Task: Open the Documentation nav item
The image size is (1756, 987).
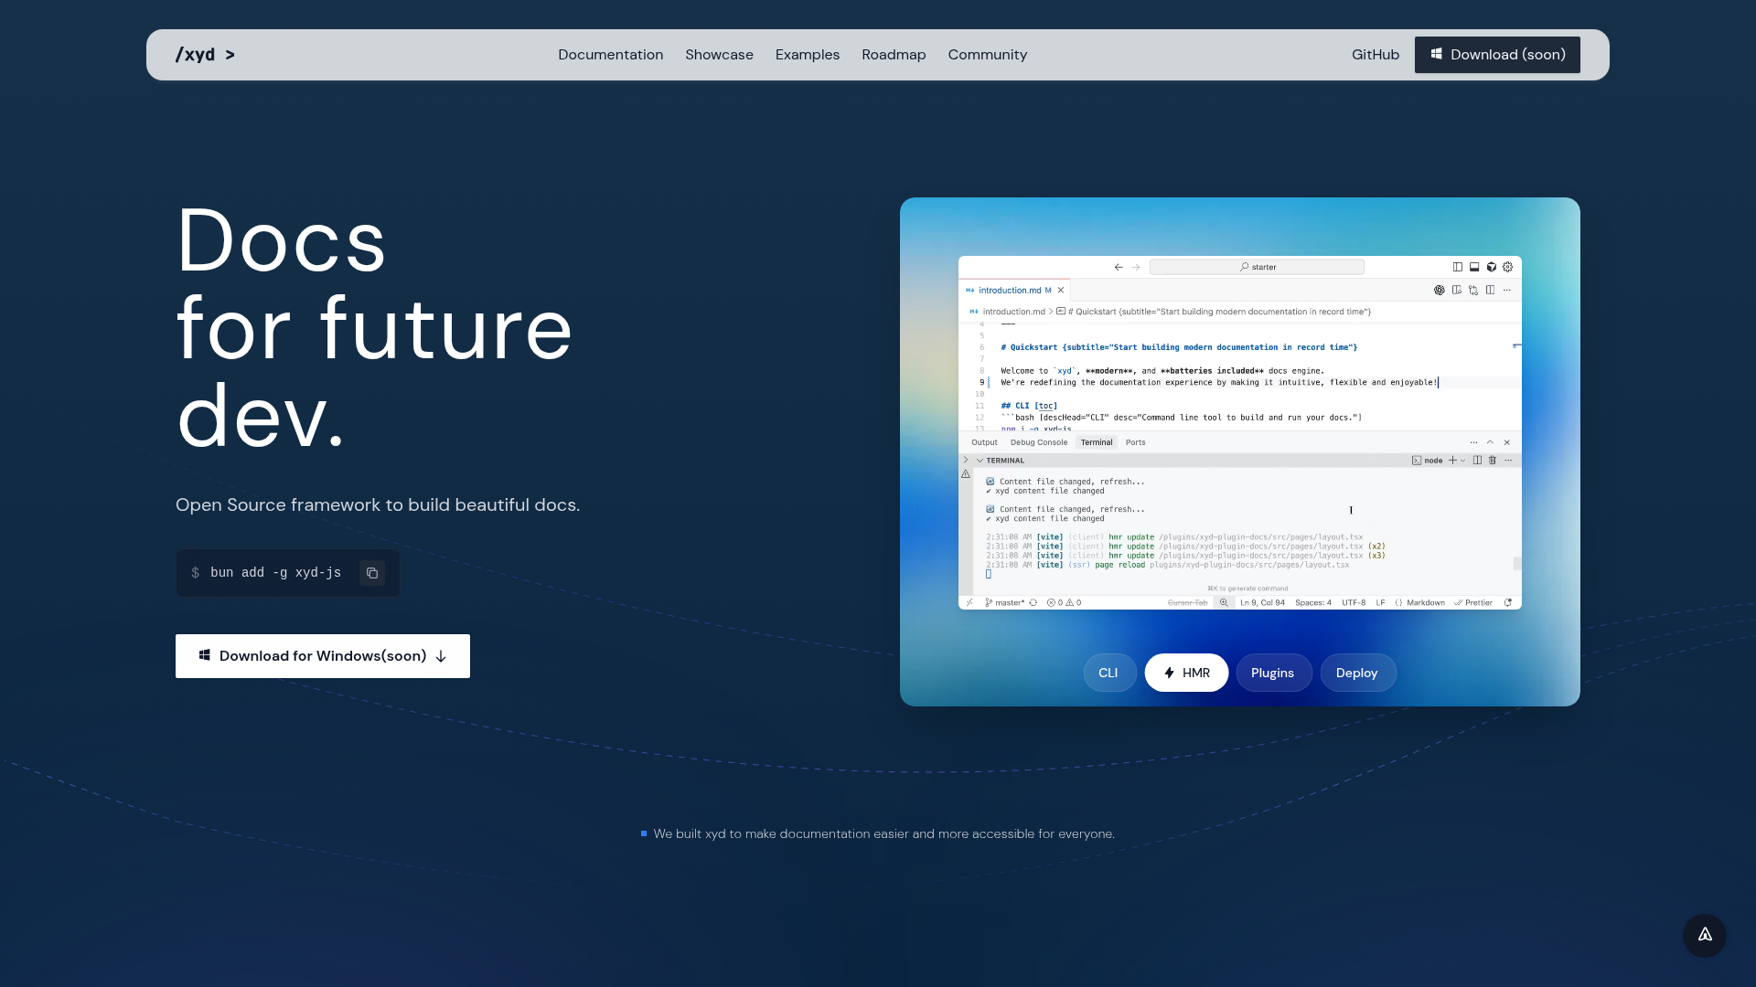Action: (x=610, y=55)
